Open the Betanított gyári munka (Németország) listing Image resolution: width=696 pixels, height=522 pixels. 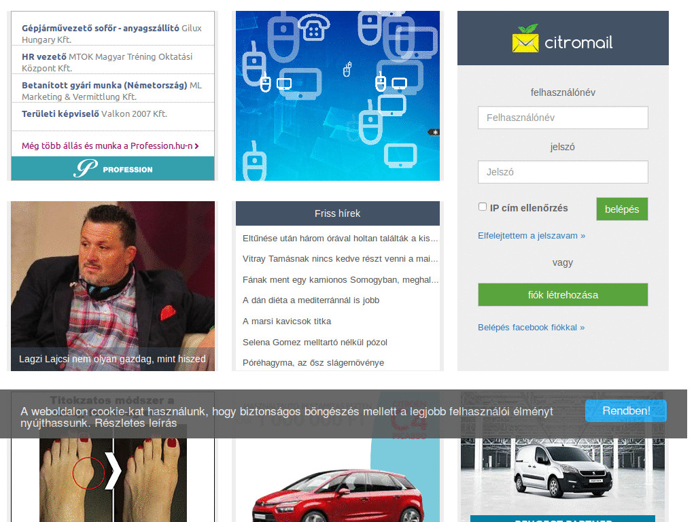pyautogui.click(x=112, y=90)
